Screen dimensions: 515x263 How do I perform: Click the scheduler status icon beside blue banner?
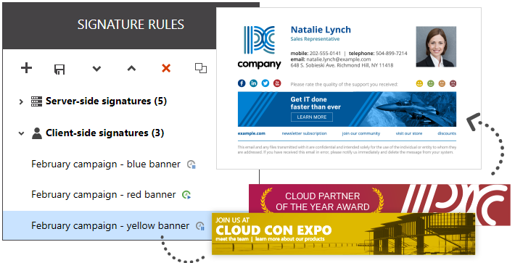tap(191, 164)
